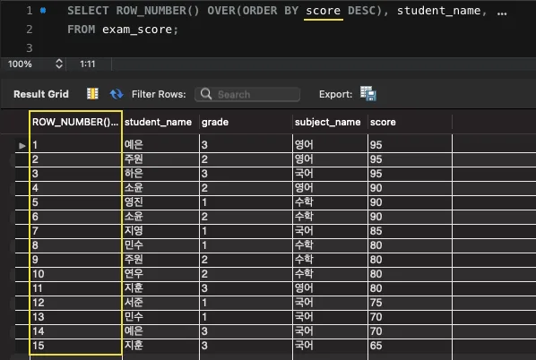Click the subject_name column header
The image size is (536, 360).
pyautogui.click(x=330, y=122)
